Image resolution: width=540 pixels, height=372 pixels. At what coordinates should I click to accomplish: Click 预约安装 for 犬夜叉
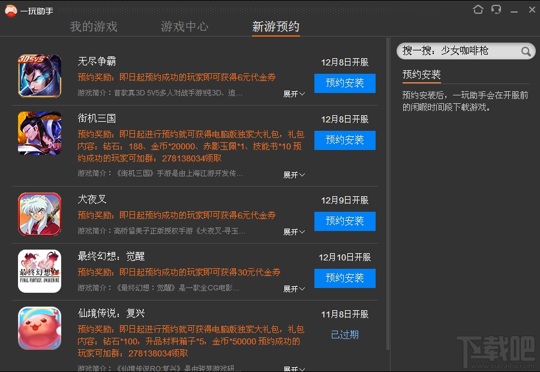(x=344, y=221)
